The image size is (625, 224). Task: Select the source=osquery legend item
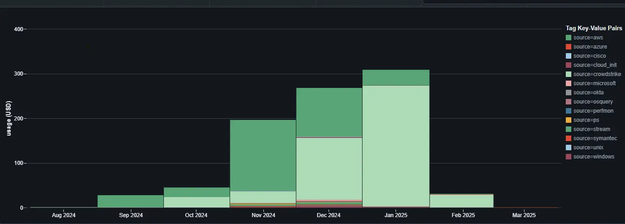pos(592,102)
